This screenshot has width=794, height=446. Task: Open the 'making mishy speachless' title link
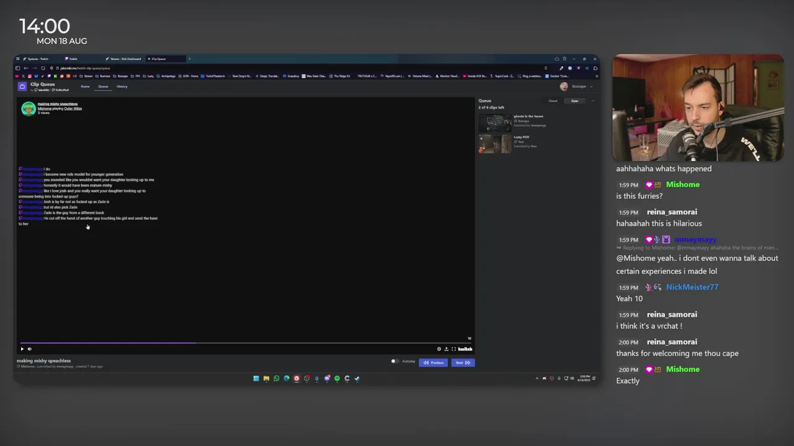(58, 103)
